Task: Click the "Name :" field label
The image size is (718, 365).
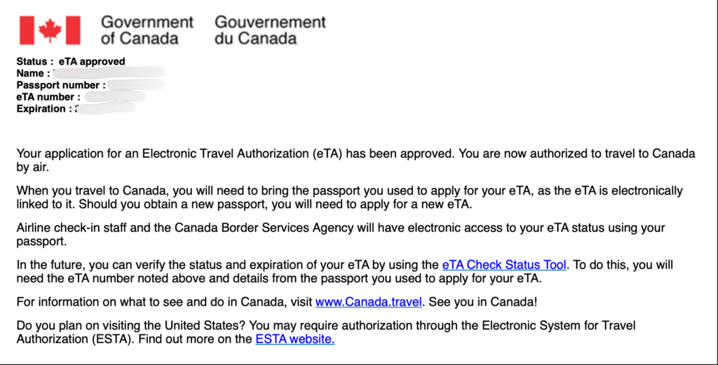Action: click(x=33, y=73)
